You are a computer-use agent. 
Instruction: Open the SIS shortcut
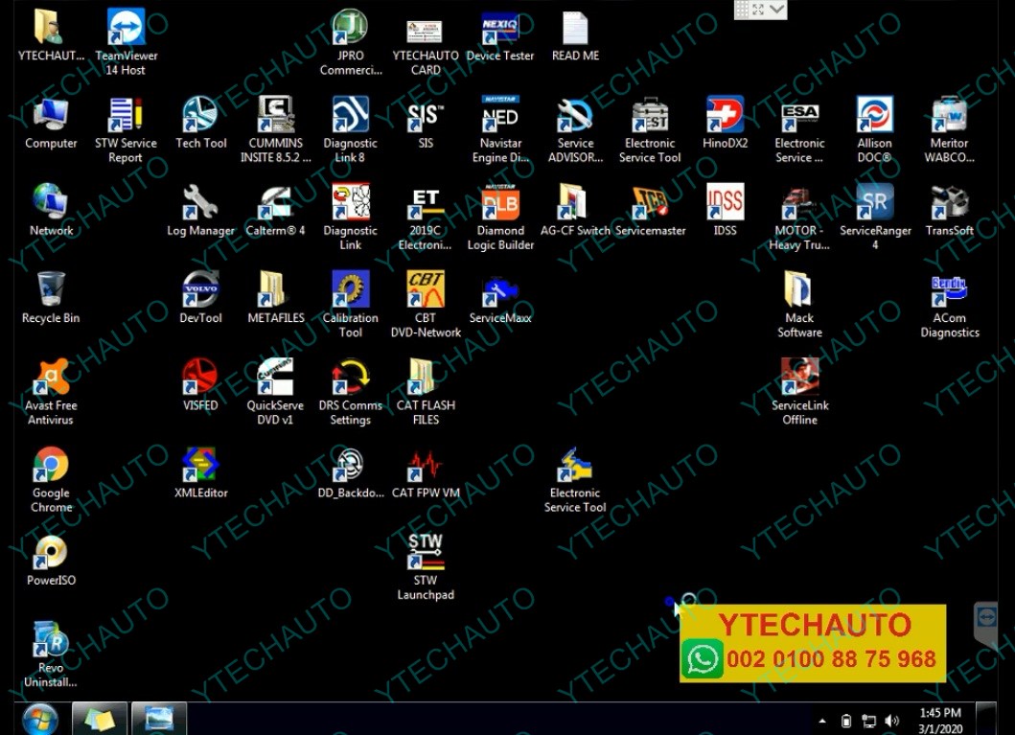click(426, 125)
